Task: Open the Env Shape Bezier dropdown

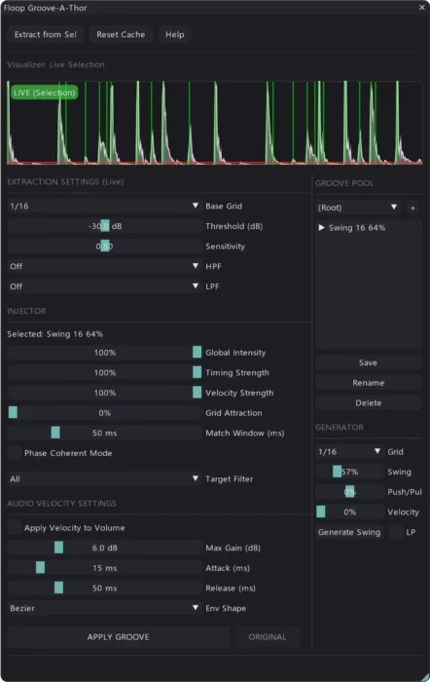Action: pos(105,608)
